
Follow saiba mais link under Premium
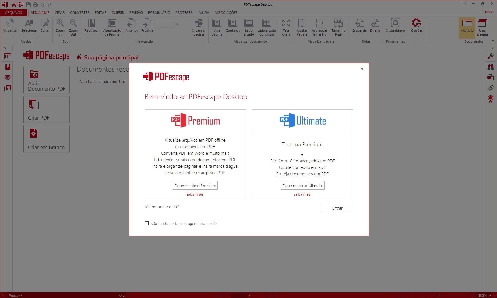(195, 194)
